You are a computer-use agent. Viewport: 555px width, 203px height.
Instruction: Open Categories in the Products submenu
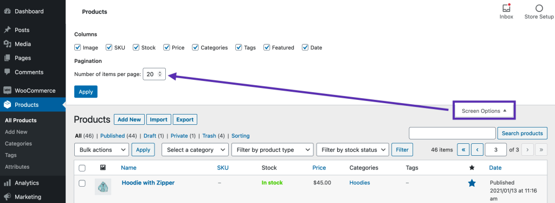click(18, 143)
